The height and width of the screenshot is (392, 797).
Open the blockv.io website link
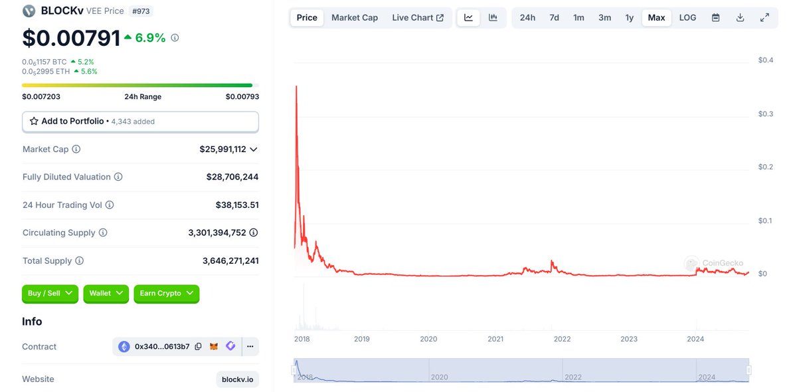click(237, 379)
